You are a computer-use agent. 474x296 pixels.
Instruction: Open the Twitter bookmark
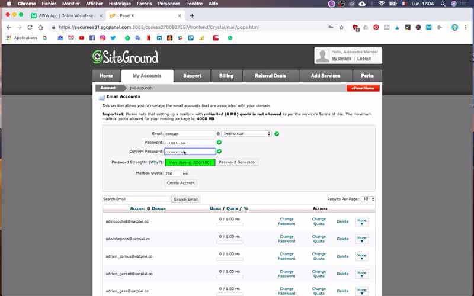click(113, 38)
